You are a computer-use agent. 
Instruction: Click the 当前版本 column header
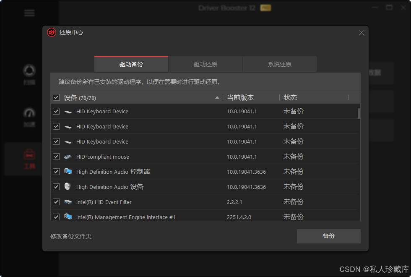click(240, 97)
